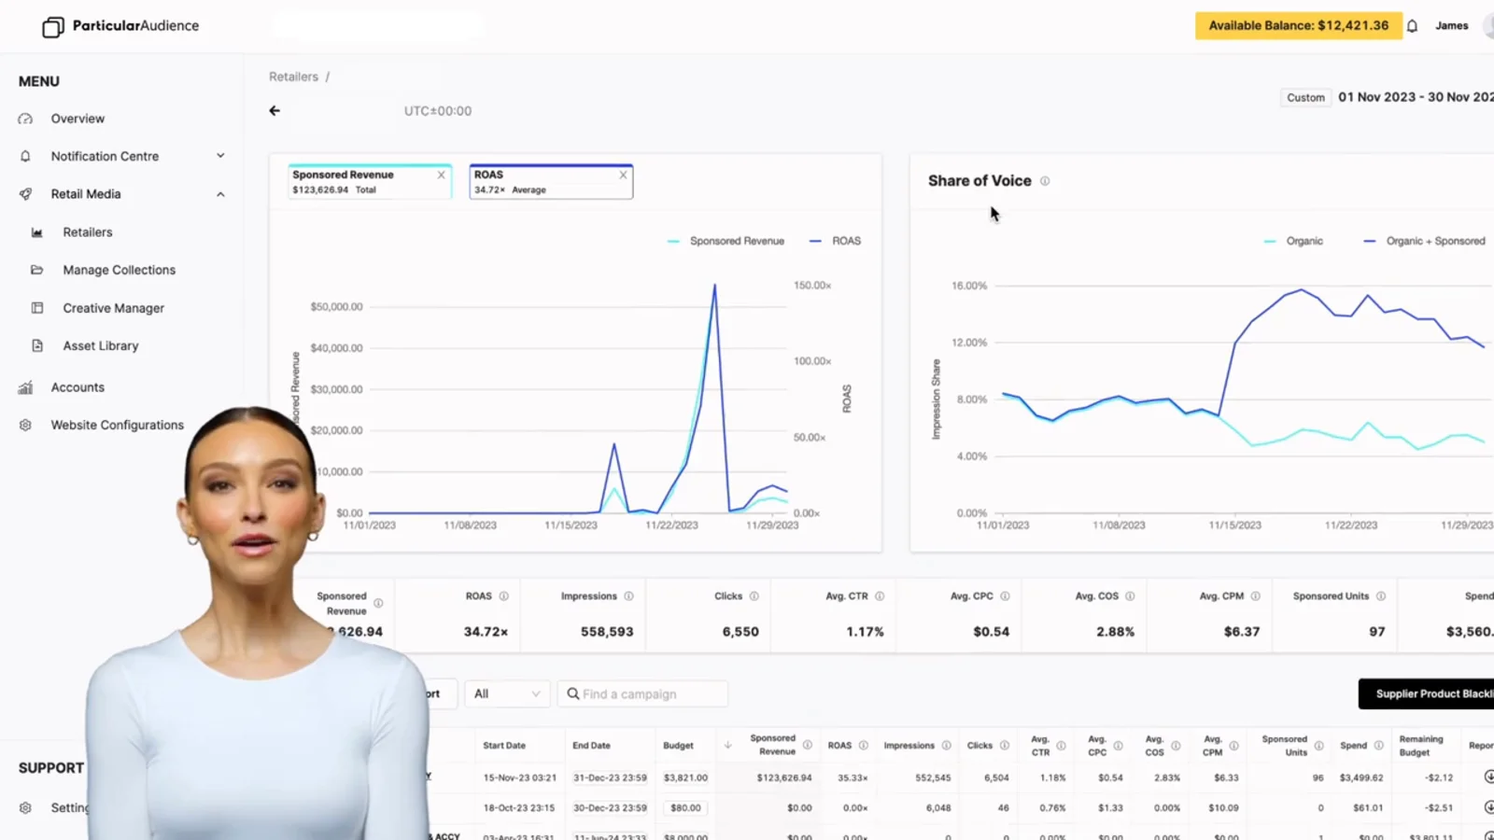The width and height of the screenshot is (1494, 840).
Task: Click info icon next to Avg. COS summary
Action: pos(1130,596)
